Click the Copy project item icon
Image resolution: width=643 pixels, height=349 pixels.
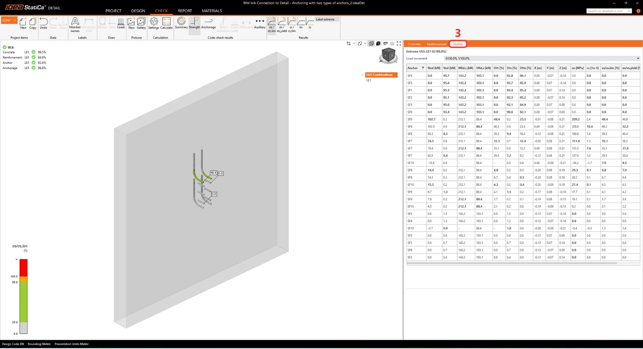coord(33,23)
